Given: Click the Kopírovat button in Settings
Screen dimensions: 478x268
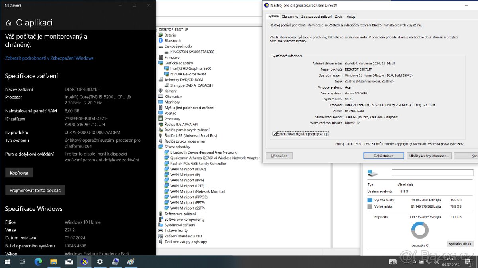Looking at the screenshot, I should pos(19,172).
